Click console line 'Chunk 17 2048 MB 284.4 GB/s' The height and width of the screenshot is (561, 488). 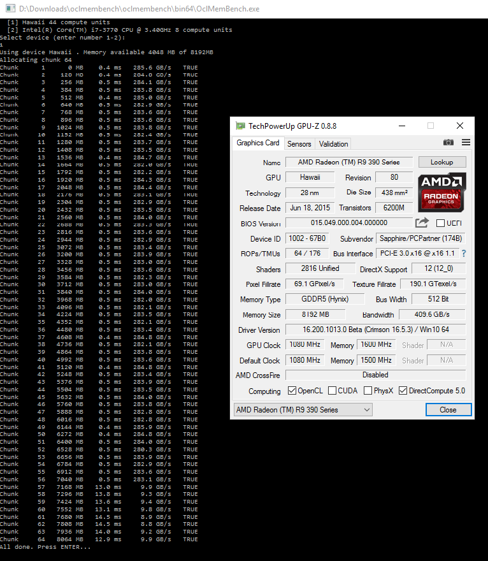point(99,187)
